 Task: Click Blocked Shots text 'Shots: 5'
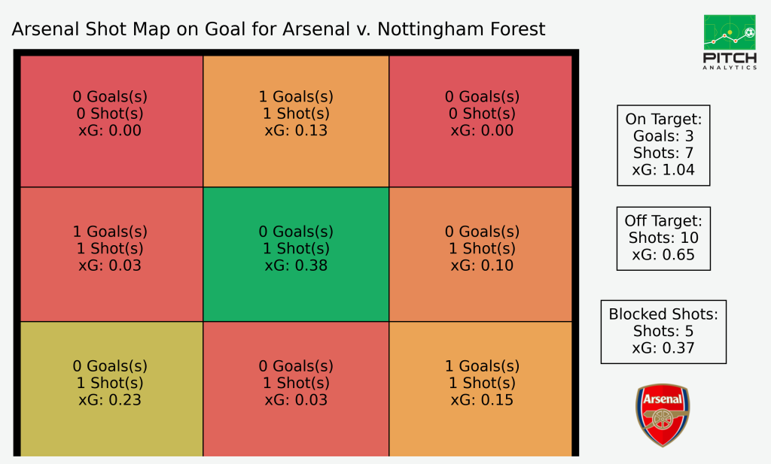pyautogui.click(x=663, y=331)
